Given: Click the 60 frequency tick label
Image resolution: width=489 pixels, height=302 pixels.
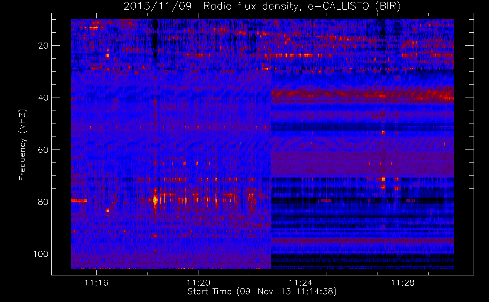Looking at the screenshot, I should coord(43,150).
